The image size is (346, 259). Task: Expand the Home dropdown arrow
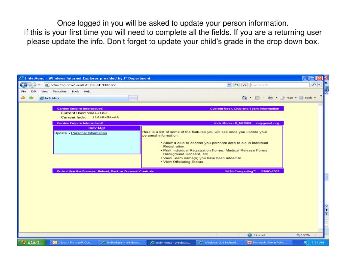(x=250, y=97)
